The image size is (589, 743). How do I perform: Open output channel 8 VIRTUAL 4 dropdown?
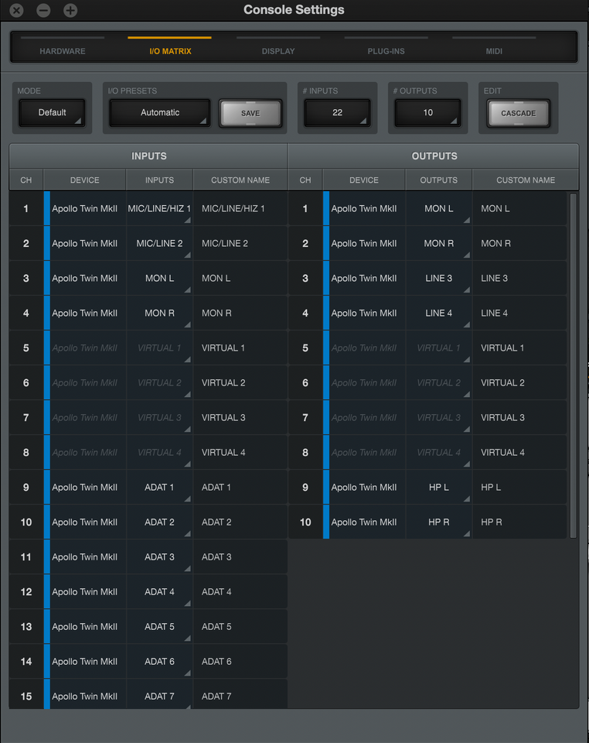click(438, 453)
